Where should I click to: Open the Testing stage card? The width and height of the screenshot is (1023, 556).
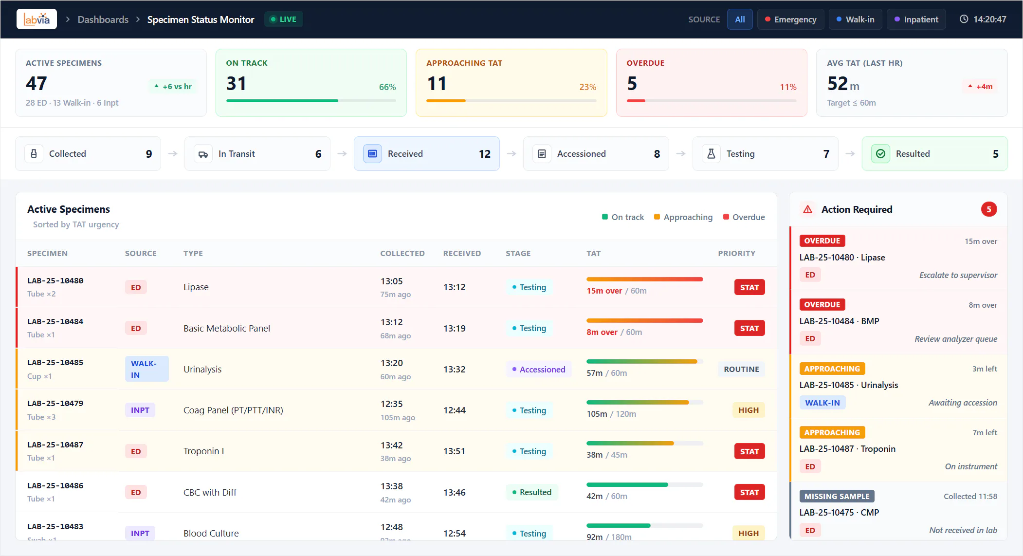pyautogui.click(x=766, y=154)
